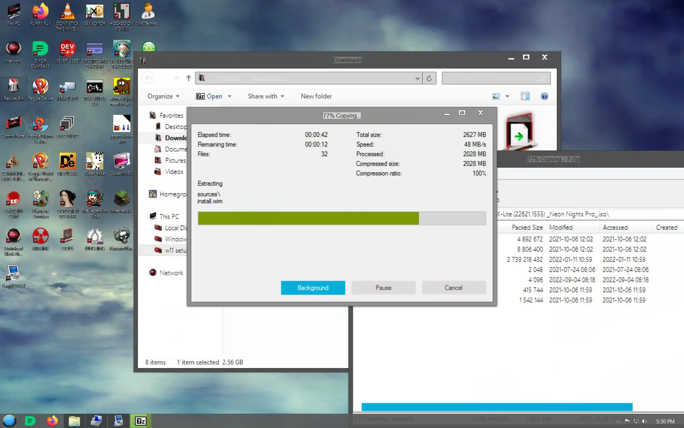Launch Firefox from the taskbar
Viewport: 684px width, 428px height.
tap(52, 421)
